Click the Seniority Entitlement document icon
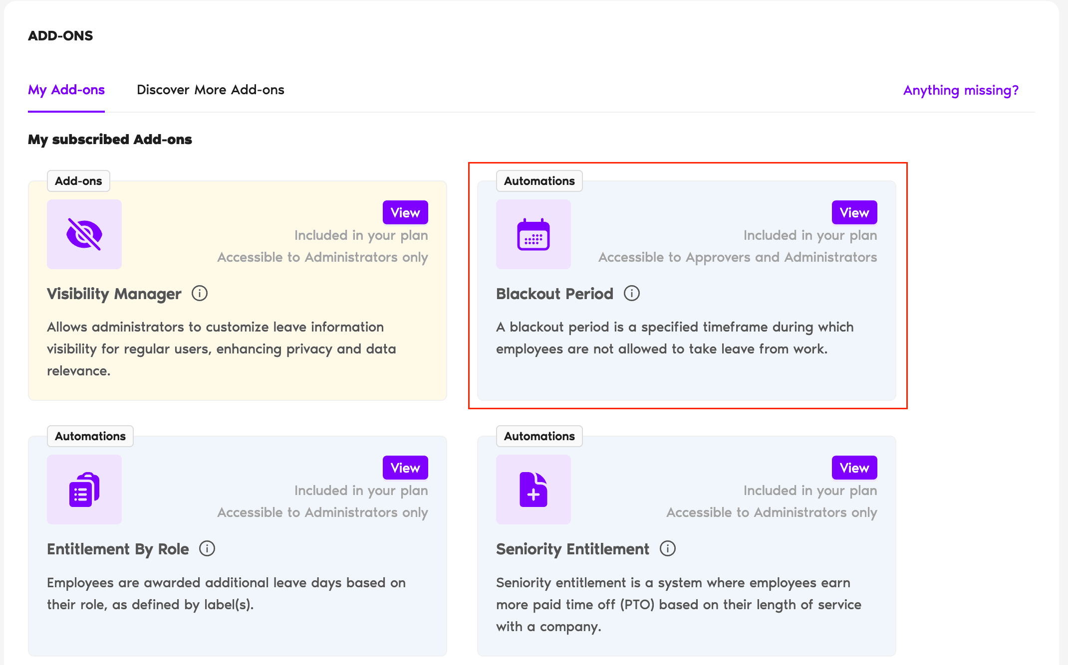1068x665 pixels. (x=533, y=490)
